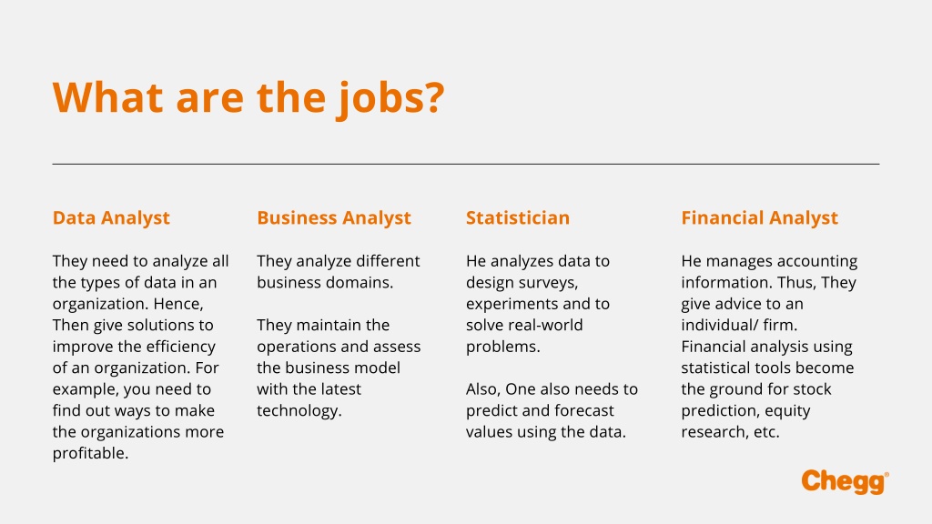Click the Business Analyst heading
Viewport: 932px width, 524px height.
coord(334,218)
